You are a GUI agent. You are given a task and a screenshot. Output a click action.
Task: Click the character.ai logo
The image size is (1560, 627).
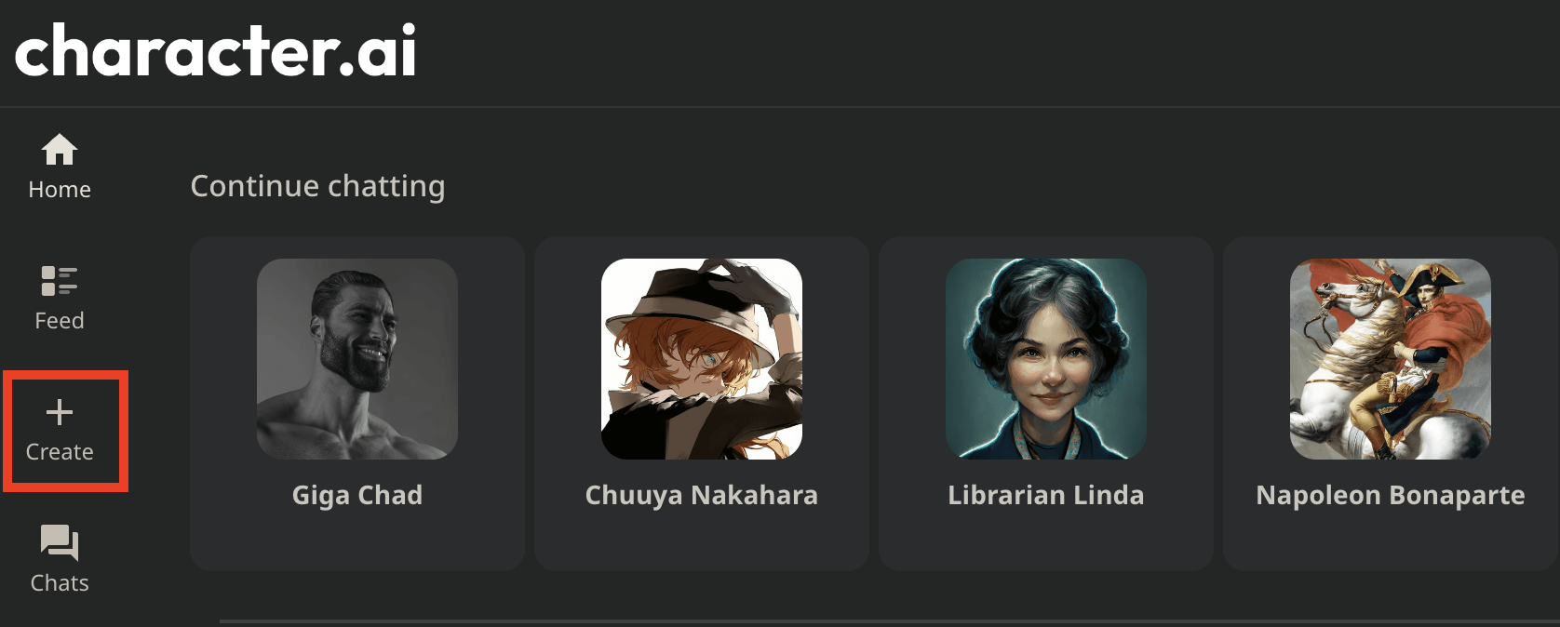[216, 51]
